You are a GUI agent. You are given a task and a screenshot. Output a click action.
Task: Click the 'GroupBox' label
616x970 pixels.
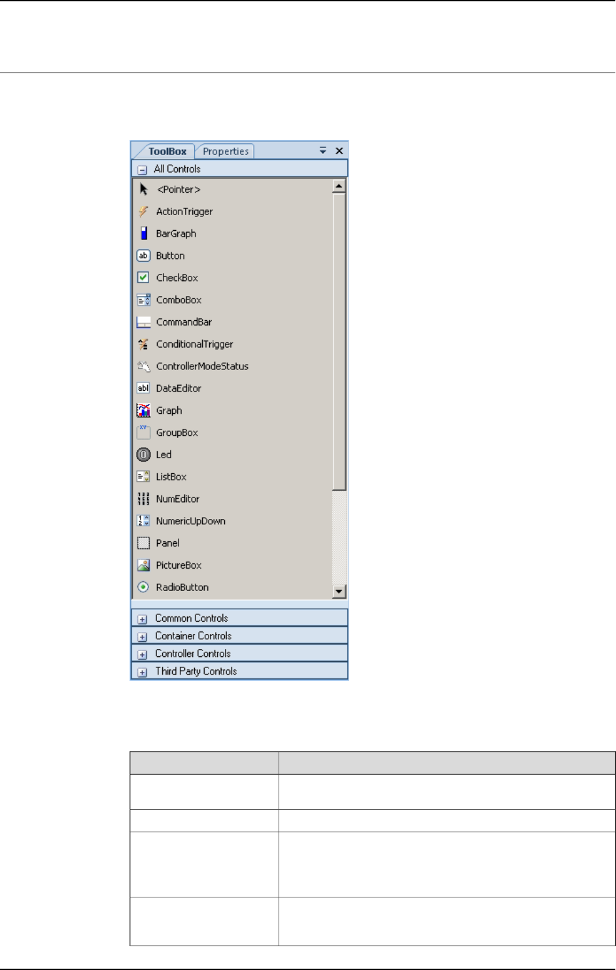(x=177, y=433)
